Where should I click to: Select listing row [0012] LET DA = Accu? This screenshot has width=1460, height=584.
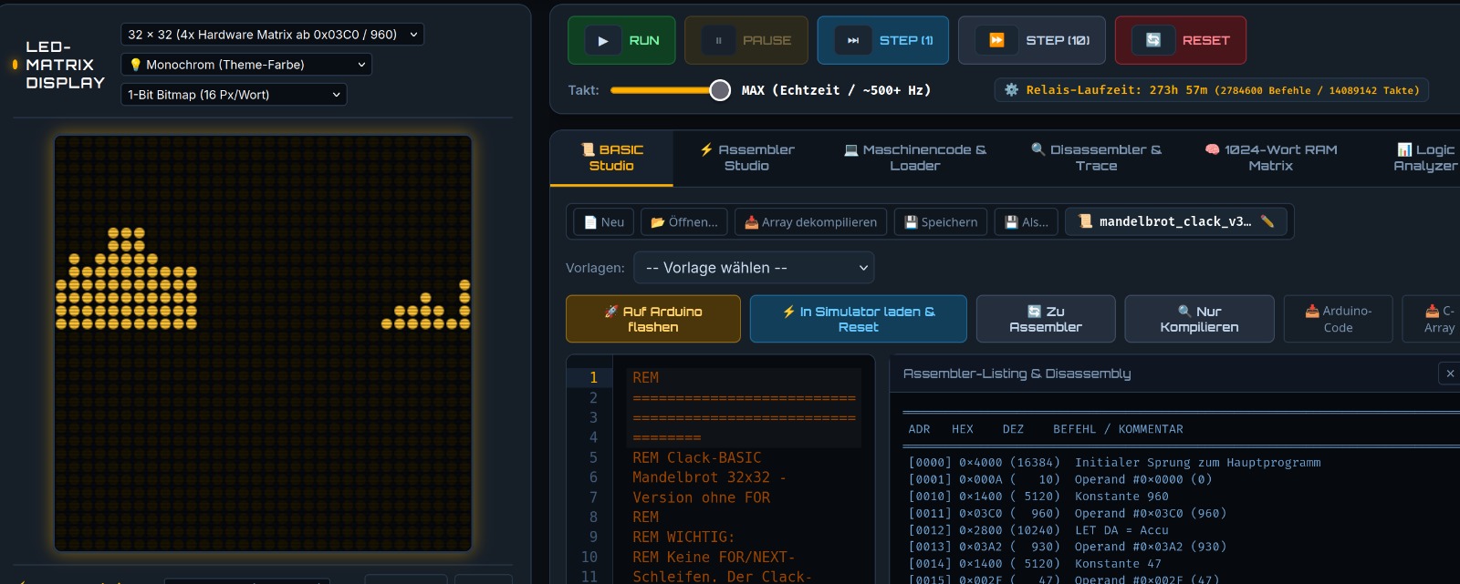[x=1039, y=530]
